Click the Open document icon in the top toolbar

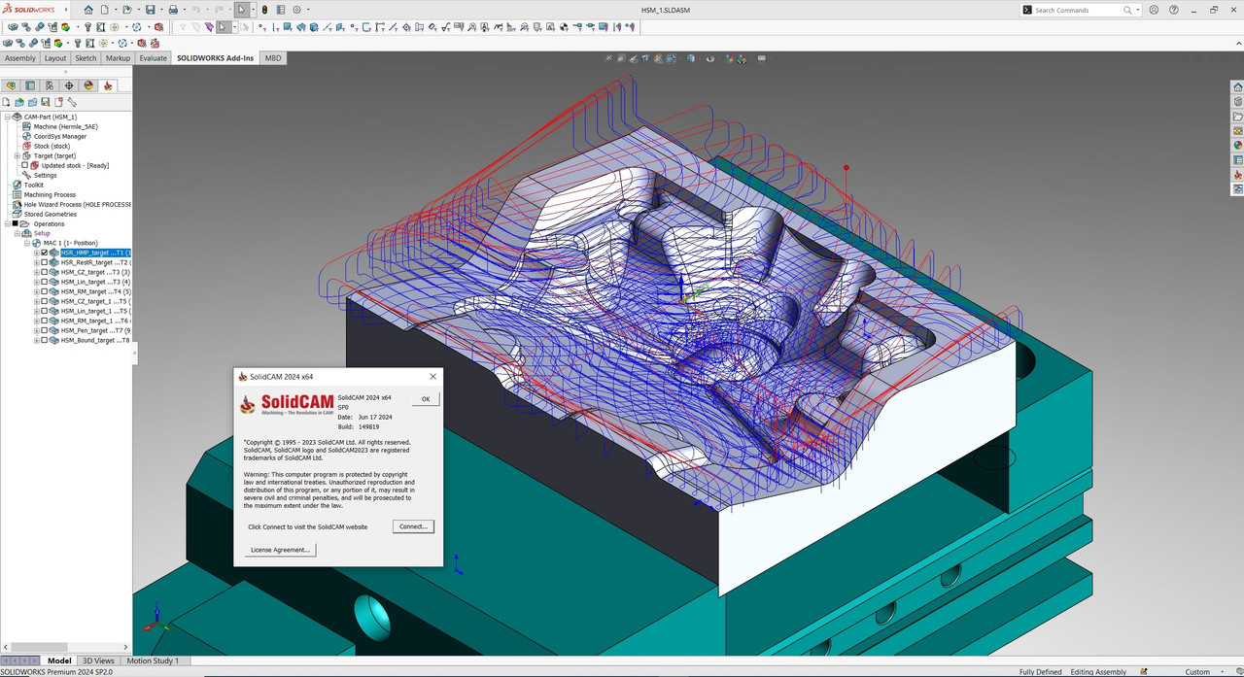click(x=127, y=10)
